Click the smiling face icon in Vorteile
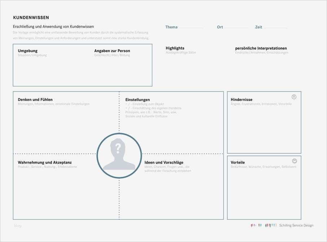 tap(295, 161)
